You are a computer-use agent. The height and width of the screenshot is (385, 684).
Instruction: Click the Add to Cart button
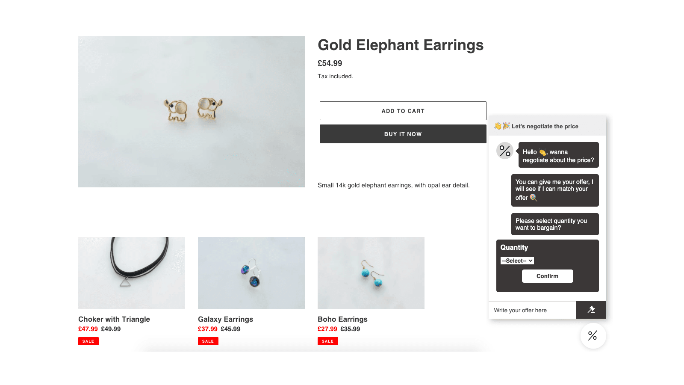[x=403, y=111]
